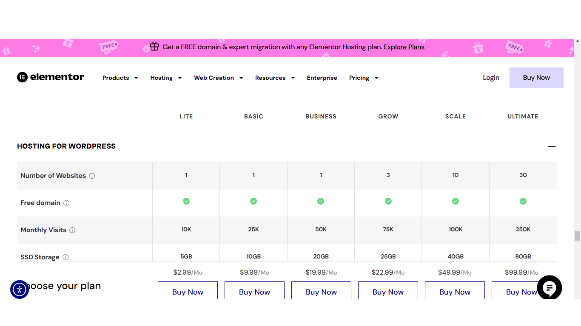Image resolution: width=581 pixels, height=326 pixels.
Task: Select the SCALE column header
Action: [456, 116]
